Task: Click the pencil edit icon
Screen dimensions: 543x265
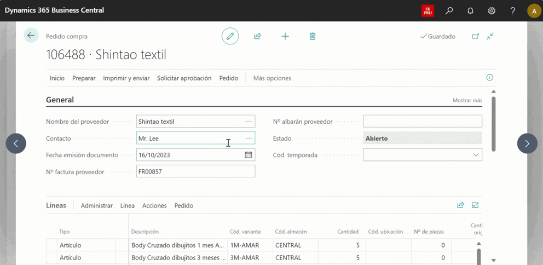Action: pos(230,36)
